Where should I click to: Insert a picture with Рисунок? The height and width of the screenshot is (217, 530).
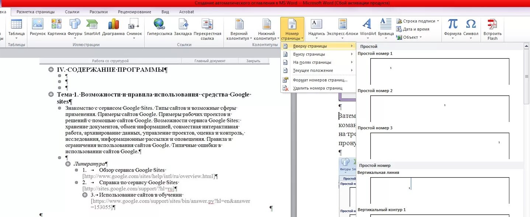[x=38, y=28]
